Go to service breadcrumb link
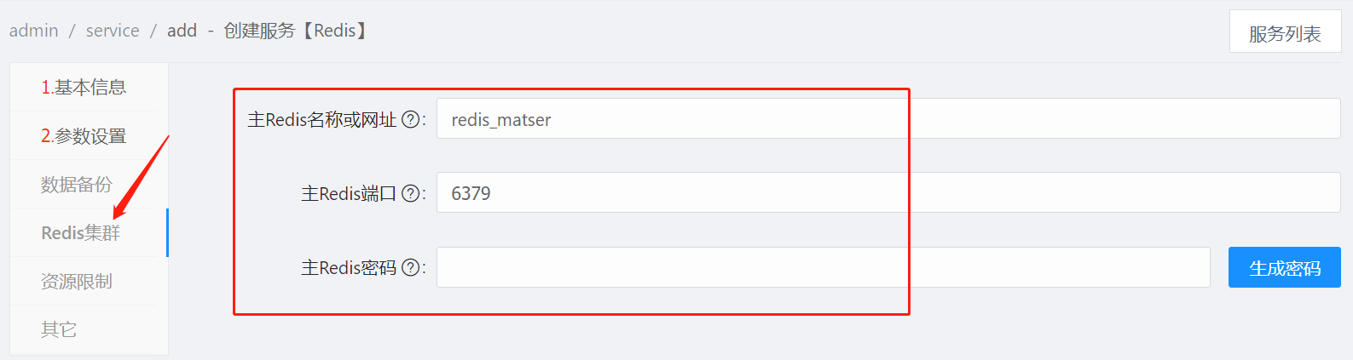 (x=113, y=31)
